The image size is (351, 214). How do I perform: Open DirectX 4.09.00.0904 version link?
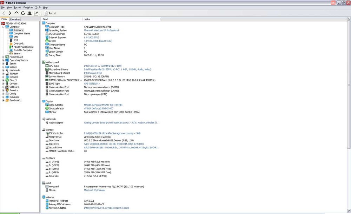98,41
